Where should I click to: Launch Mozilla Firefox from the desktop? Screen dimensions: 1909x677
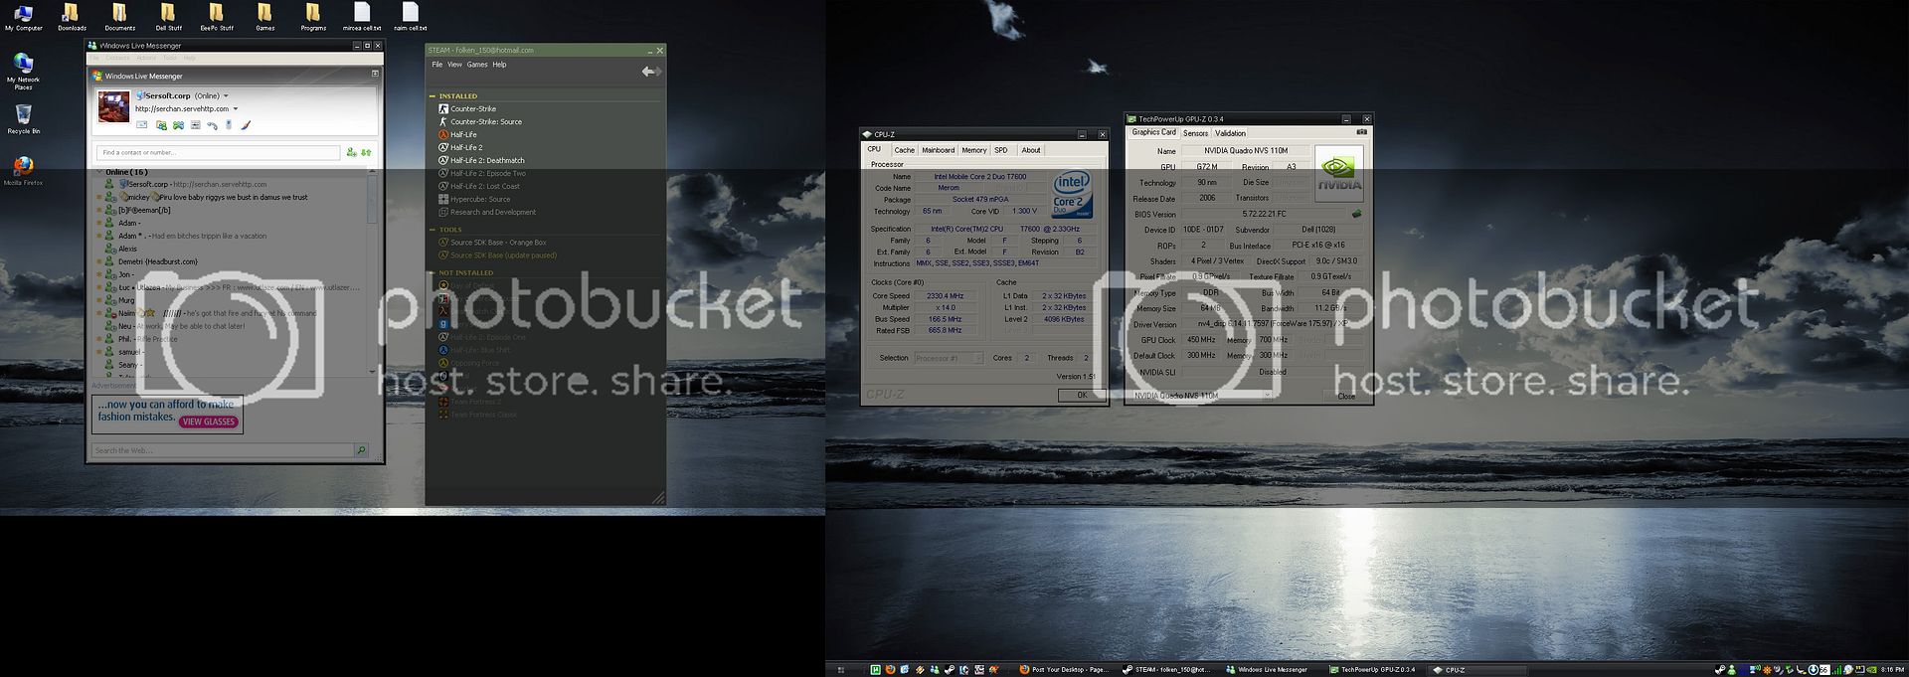coord(23,171)
